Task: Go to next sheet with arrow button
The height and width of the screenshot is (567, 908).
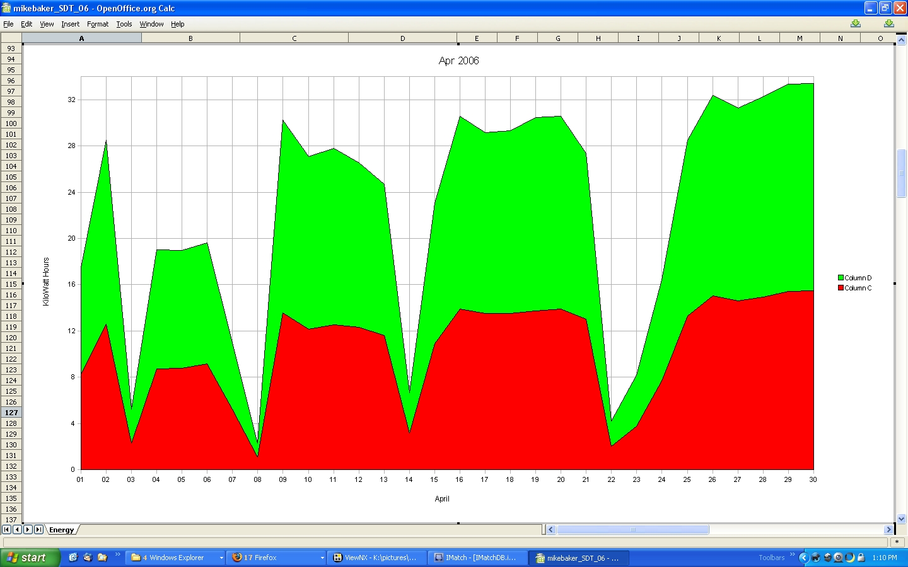Action: click(x=28, y=530)
